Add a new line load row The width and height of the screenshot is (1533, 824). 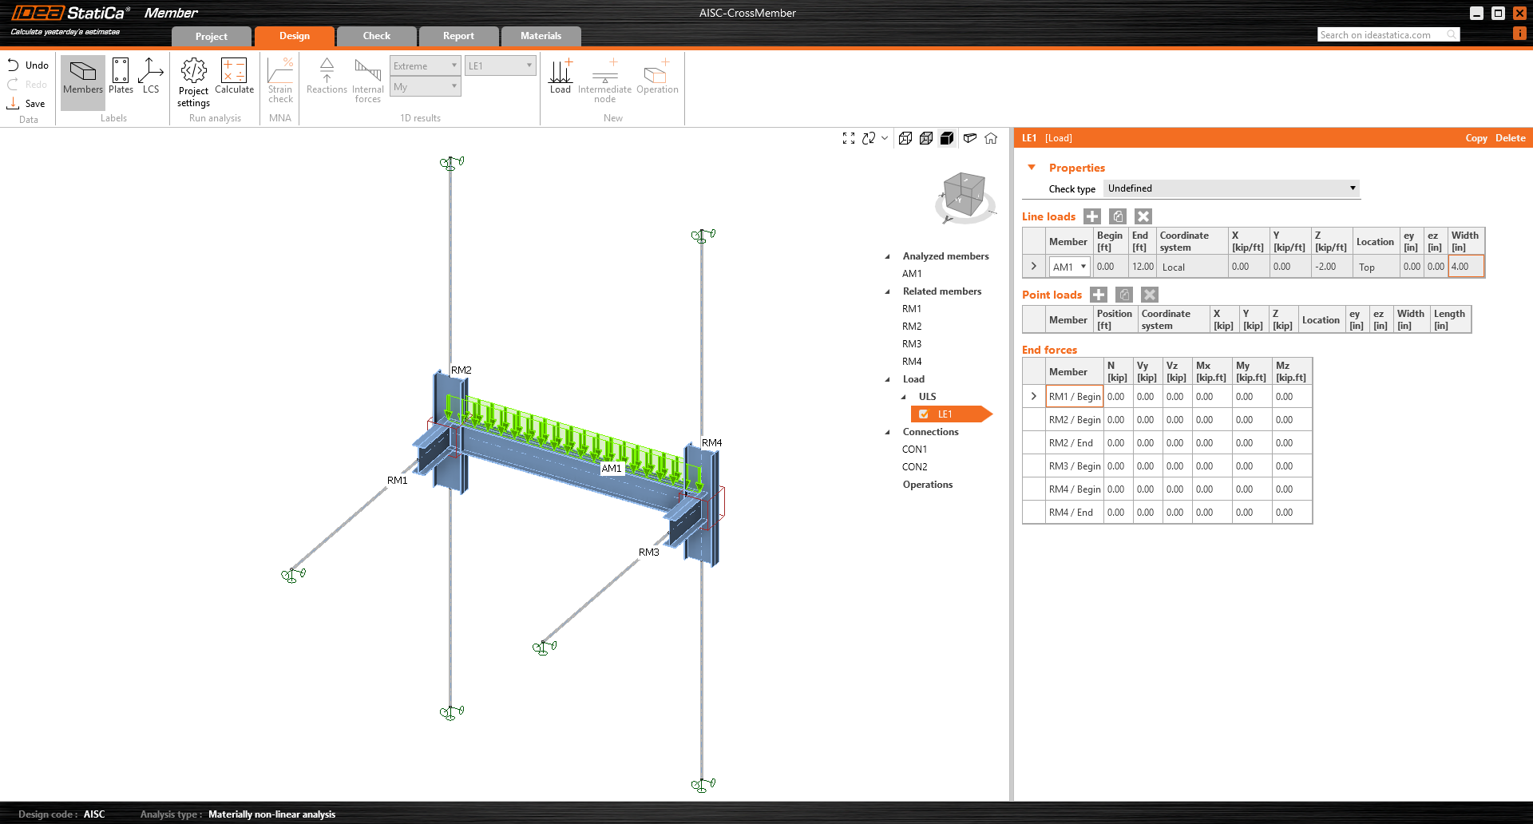(1092, 216)
